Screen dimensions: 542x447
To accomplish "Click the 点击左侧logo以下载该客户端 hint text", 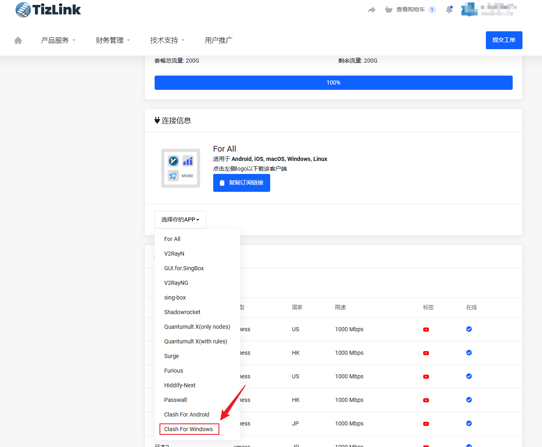I will click(250, 169).
